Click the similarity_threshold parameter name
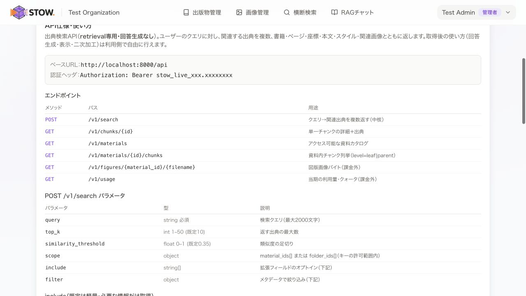The height and width of the screenshot is (296, 526). pyautogui.click(x=75, y=244)
